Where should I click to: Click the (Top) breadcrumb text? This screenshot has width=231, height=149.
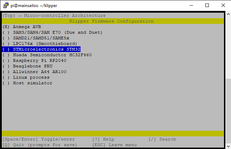(x=9, y=15)
